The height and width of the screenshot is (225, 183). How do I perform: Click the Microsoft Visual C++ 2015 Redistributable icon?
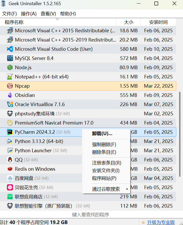pyautogui.click(x=10, y=30)
